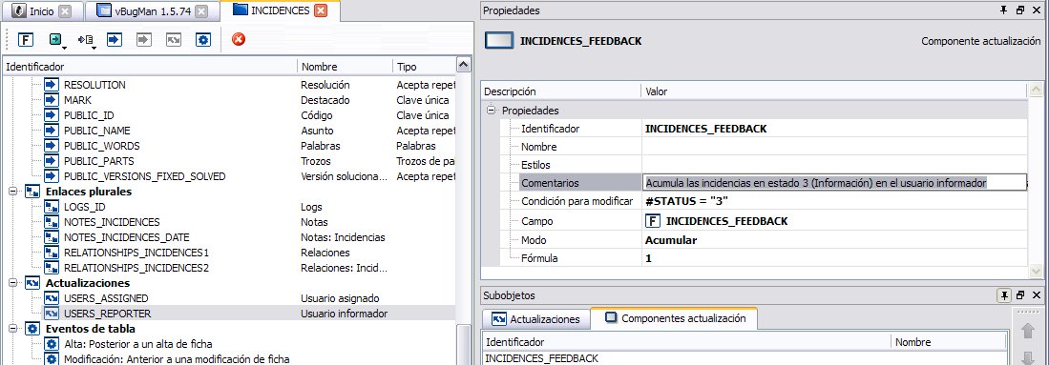This screenshot has height=365, width=1049.
Task: Click the Descripción column header in properties
Action: click(x=560, y=91)
